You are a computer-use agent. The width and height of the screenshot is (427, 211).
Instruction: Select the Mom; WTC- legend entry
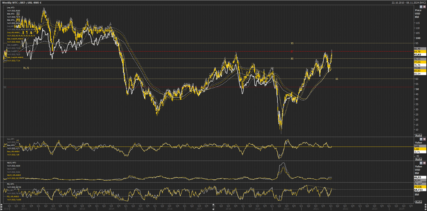tap(11, 145)
